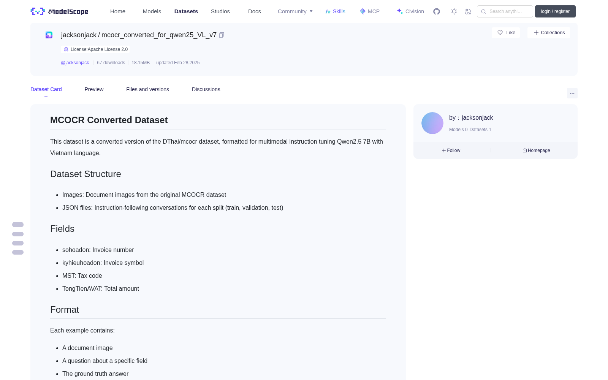Image resolution: width=608 pixels, height=380 pixels.
Task: Open the three-dot more options menu
Action: tap(572, 93)
